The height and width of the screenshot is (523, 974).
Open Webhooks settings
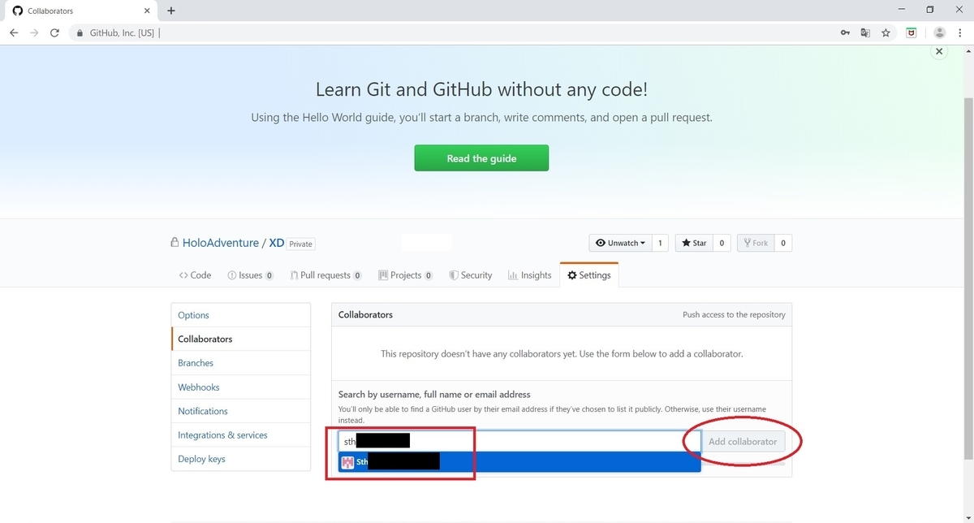click(x=241, y=387)
